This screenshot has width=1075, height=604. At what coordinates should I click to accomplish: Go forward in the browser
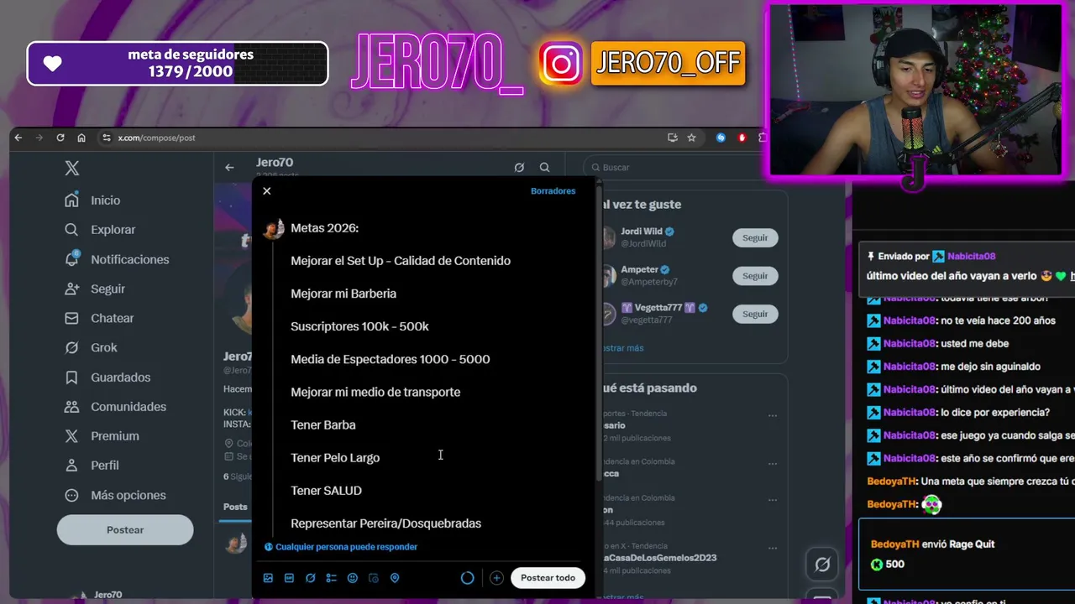[x=39, y=138]
